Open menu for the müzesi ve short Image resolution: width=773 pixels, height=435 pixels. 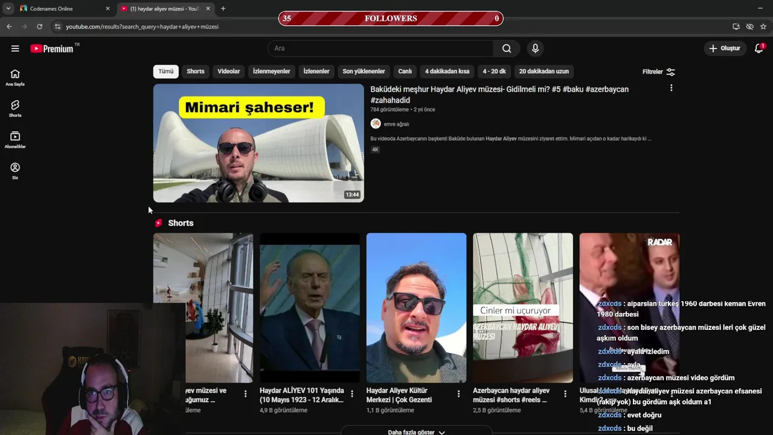pos(245,394)
